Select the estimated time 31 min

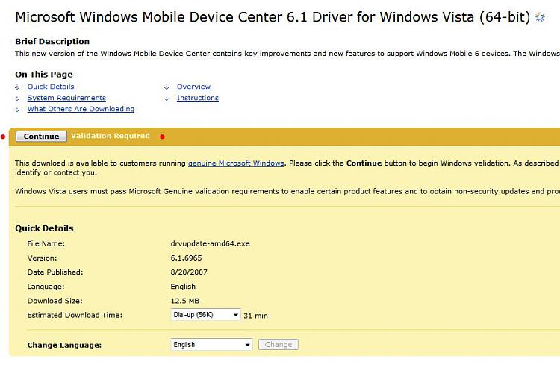point(255,316)
